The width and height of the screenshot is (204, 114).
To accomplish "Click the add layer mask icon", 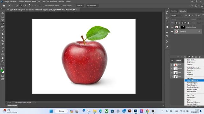I will 186,57.
